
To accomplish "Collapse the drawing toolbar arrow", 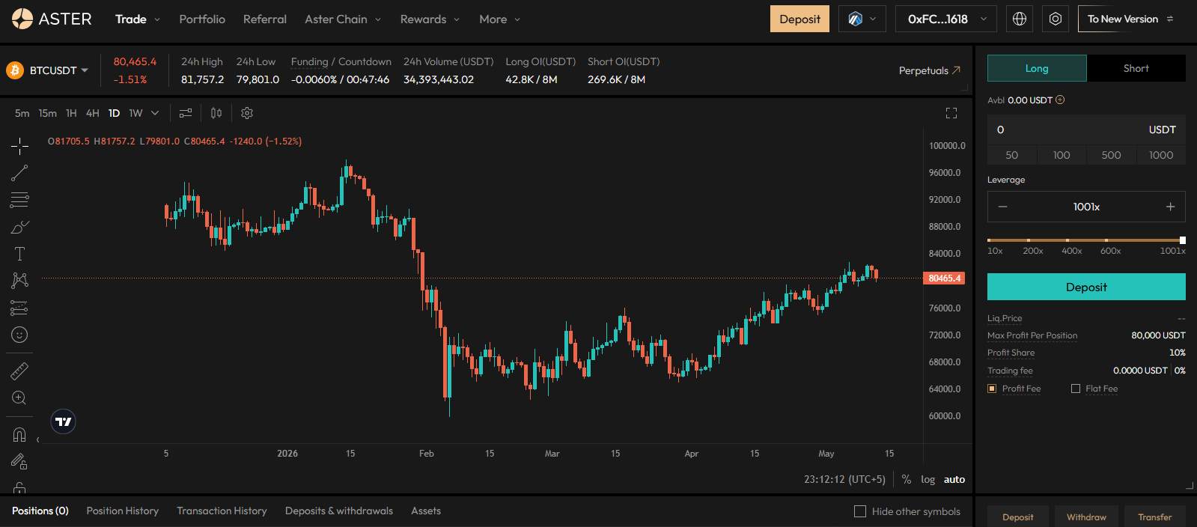I will tap(37, 440).
